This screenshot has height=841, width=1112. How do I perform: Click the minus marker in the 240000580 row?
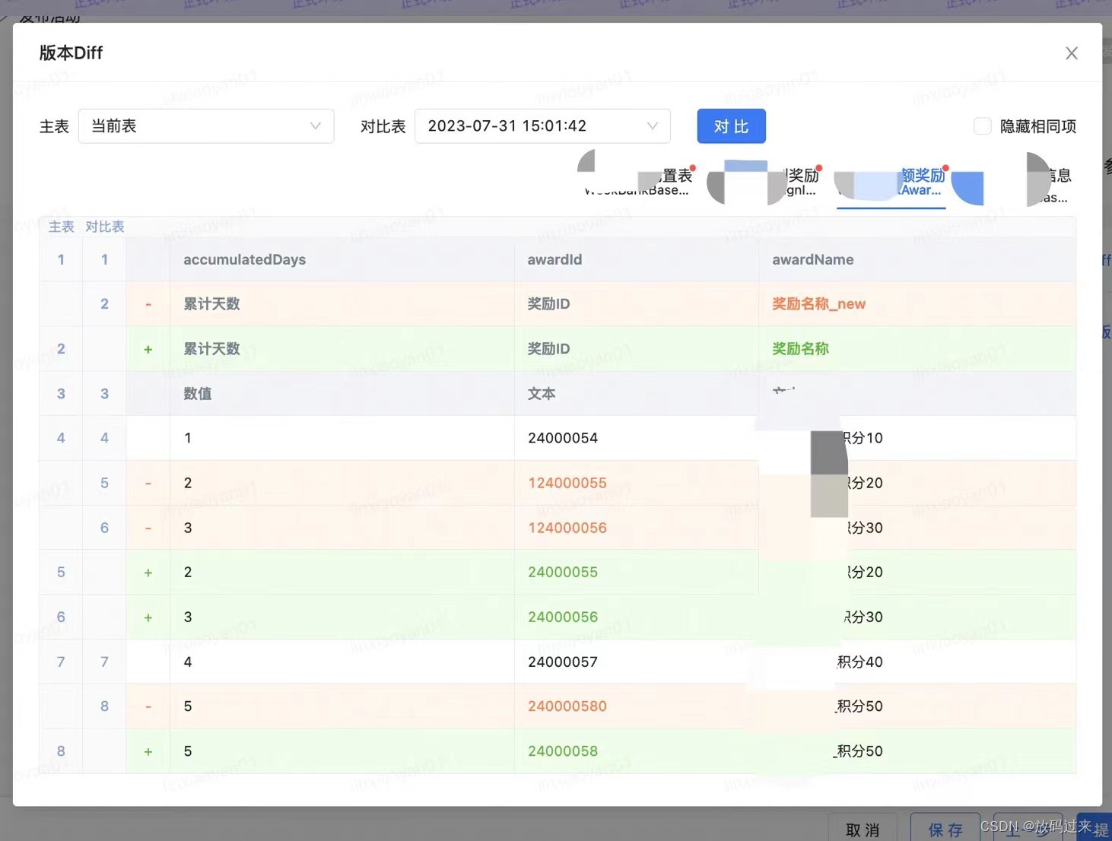pos(148,706)
